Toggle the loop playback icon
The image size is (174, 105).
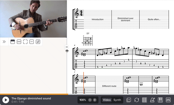[137, 100]
